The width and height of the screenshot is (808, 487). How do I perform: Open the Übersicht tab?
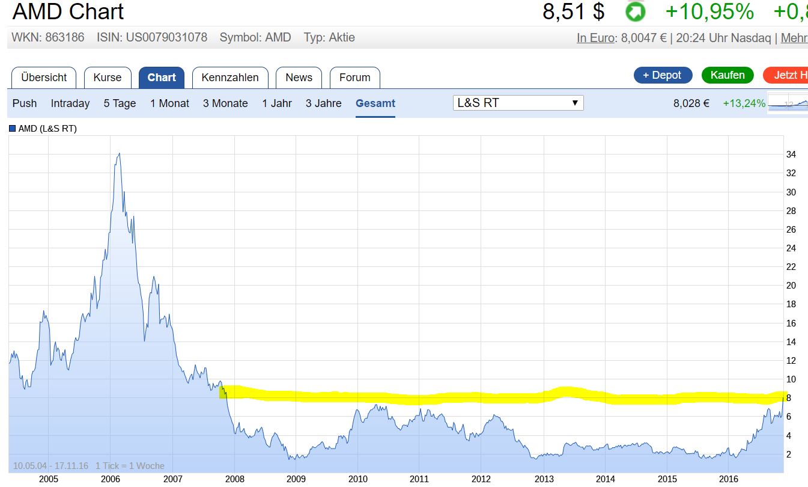pyautogui.click(x=44, y=78)
